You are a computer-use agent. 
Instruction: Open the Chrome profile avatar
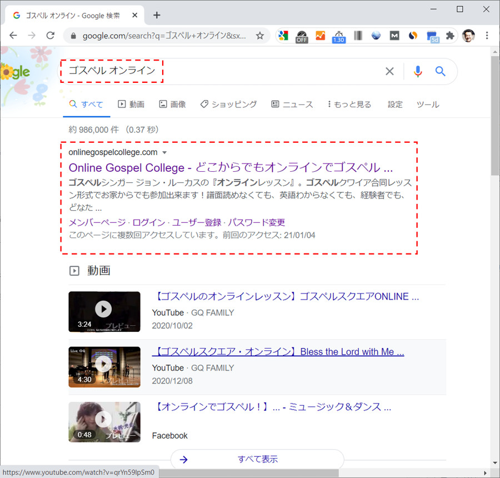[468, 36]
